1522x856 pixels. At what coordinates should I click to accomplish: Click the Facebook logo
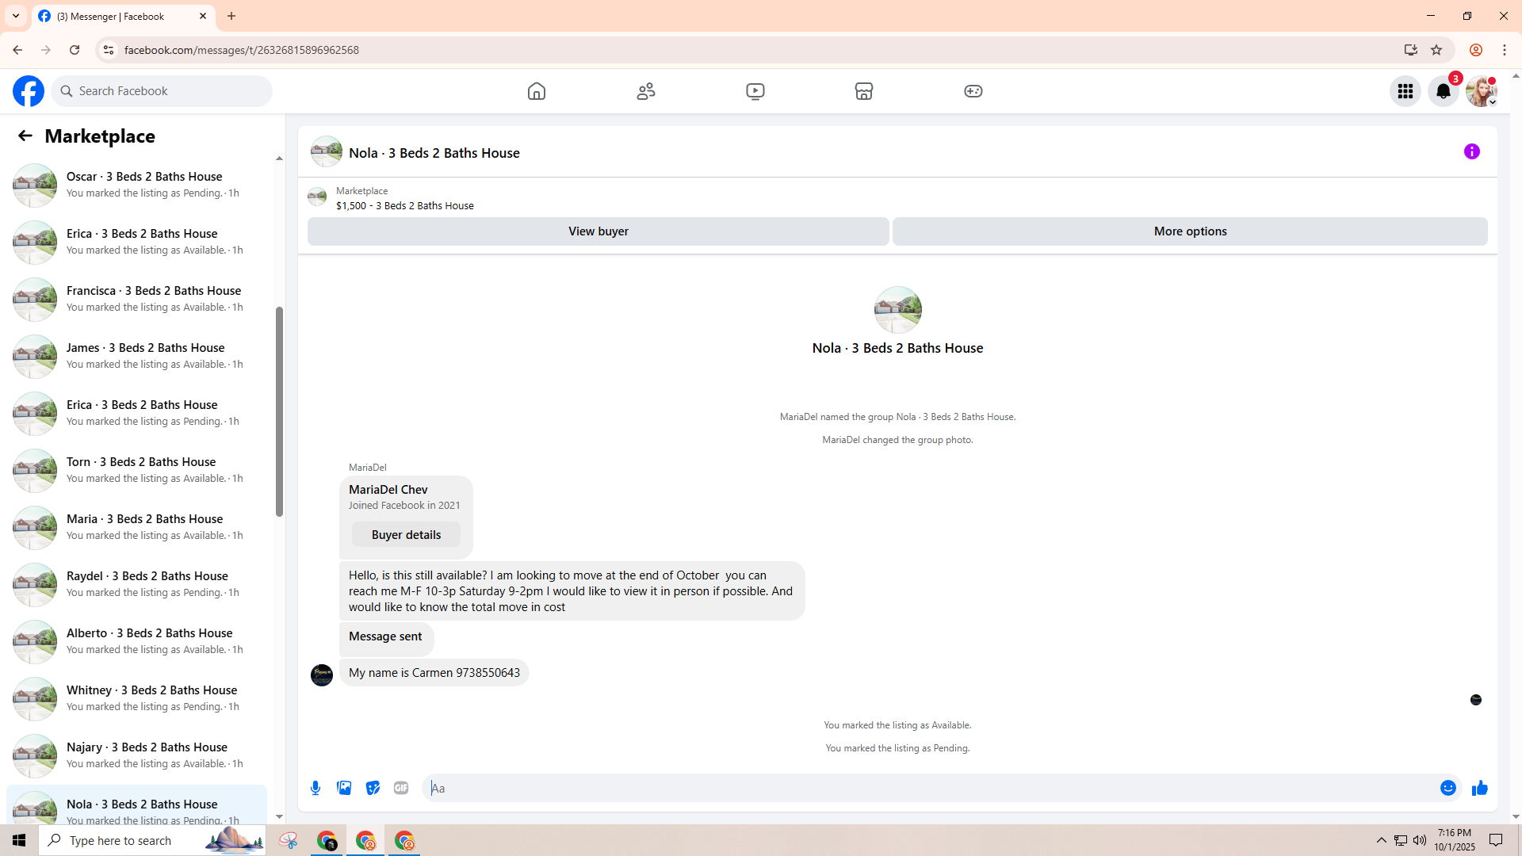pyautogui.click(x=29, y=91)
